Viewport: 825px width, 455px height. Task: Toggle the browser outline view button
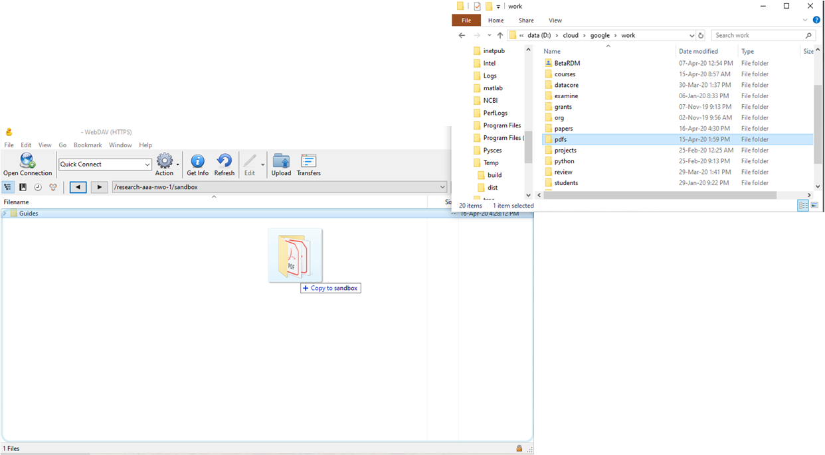point(9,187)
